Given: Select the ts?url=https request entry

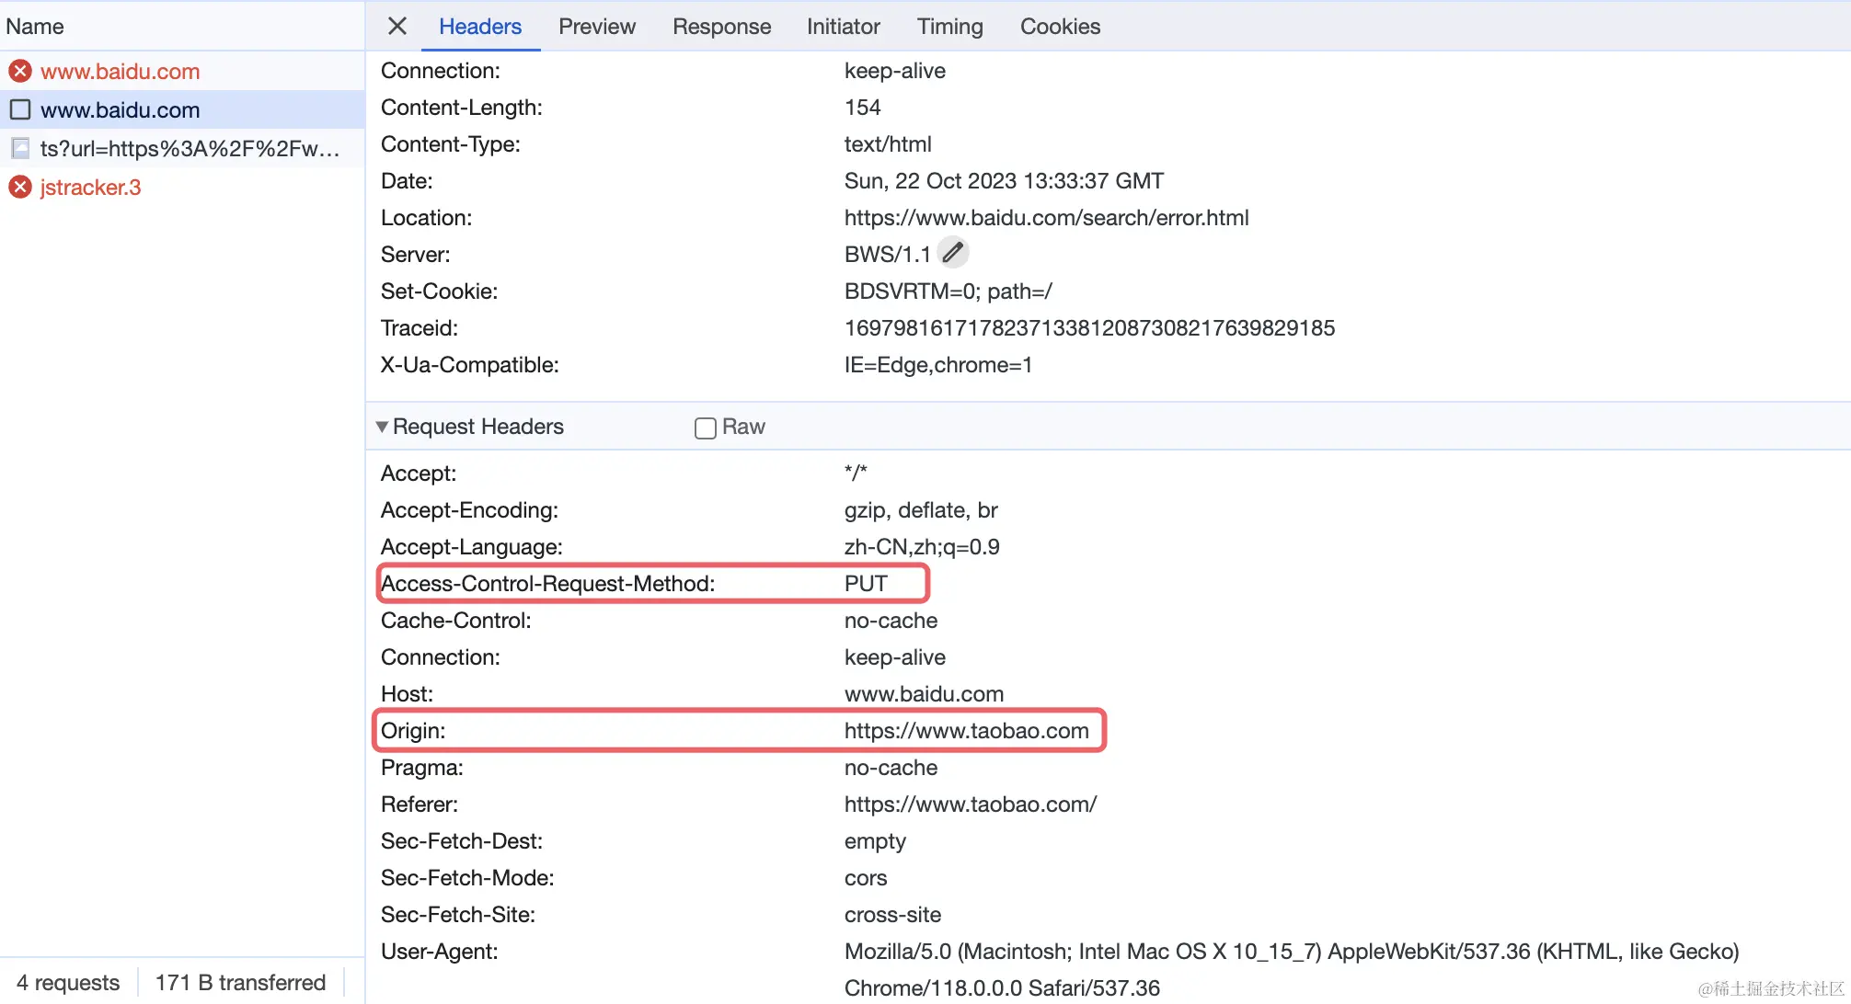Looking at the screenshot, I should 190,148.
